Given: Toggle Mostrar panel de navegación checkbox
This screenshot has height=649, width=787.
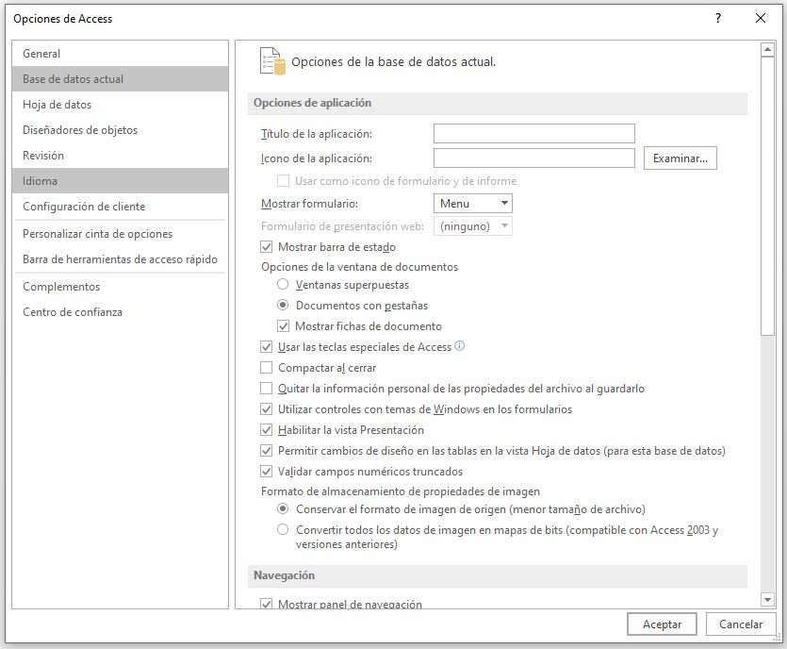Looking at the screenshot, I should [x=266, y=604].
